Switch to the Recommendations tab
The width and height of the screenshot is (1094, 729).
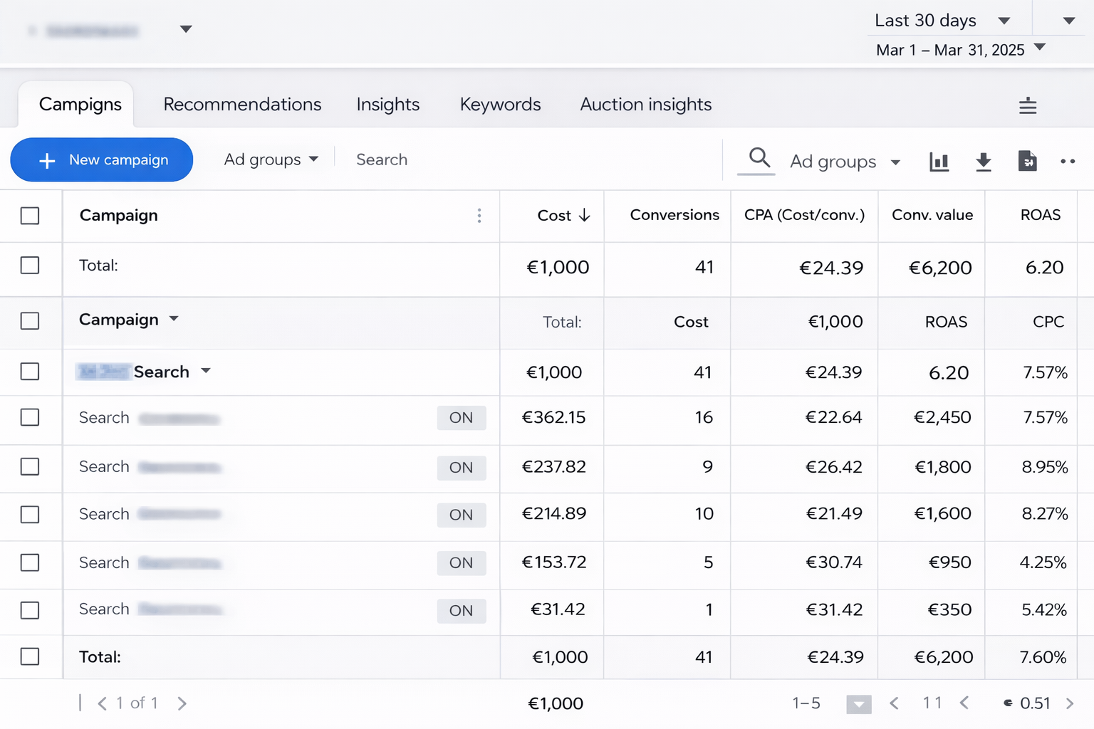(x=242, y=105)
